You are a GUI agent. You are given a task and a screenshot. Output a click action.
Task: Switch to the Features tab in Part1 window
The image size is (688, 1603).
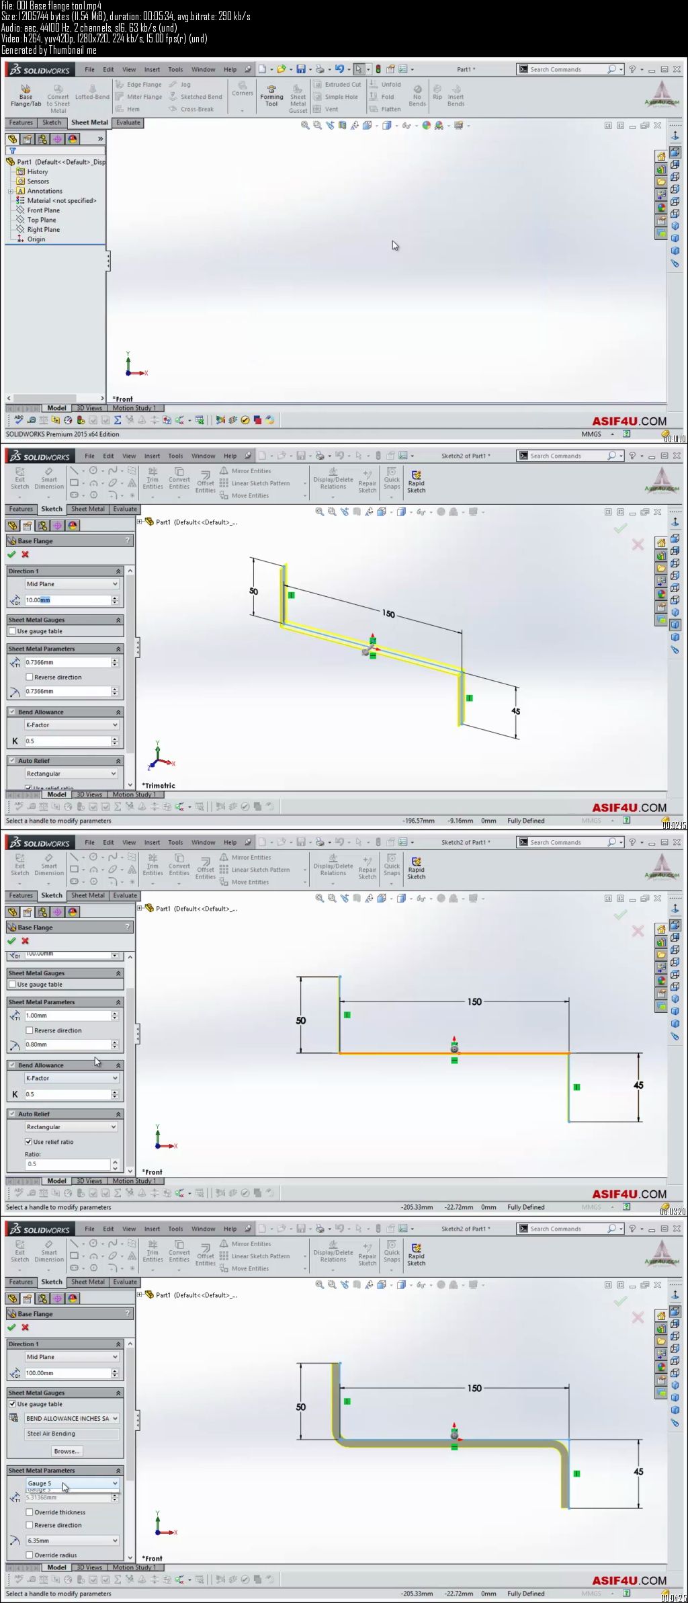click(21, 123)
